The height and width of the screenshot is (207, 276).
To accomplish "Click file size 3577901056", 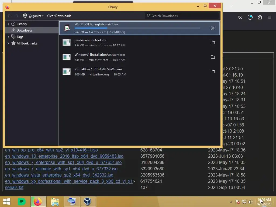I will 152,156.
